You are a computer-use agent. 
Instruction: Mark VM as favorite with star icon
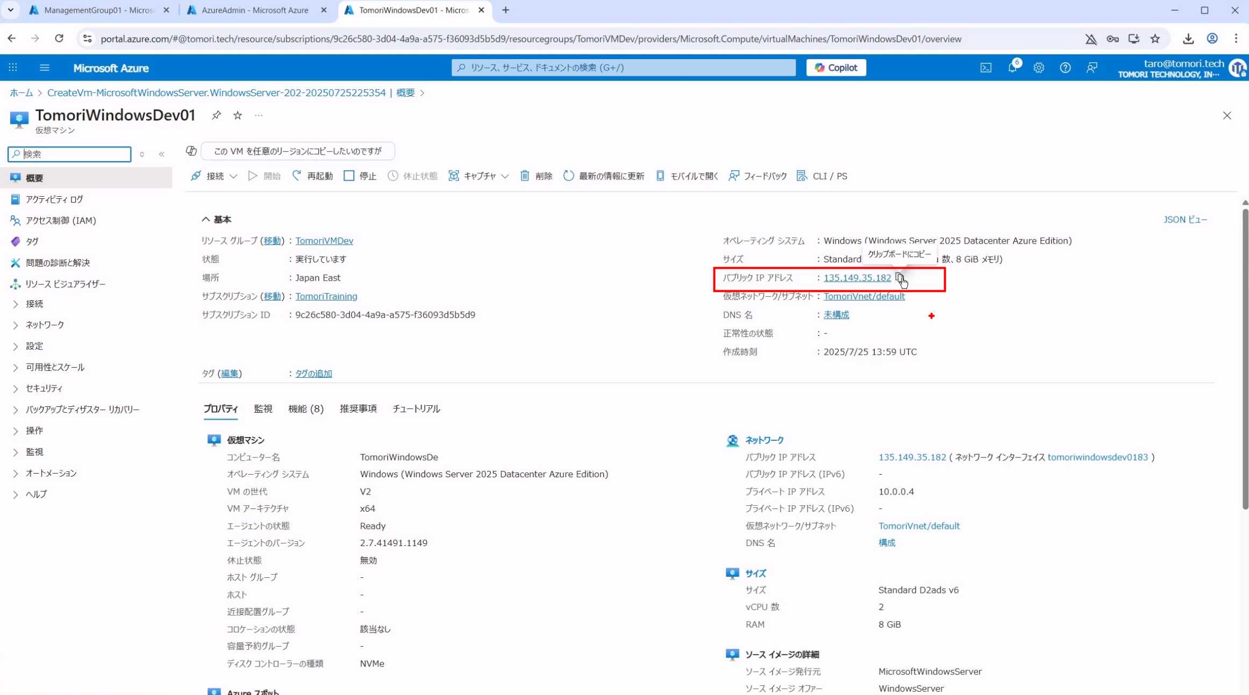point(238,115)
